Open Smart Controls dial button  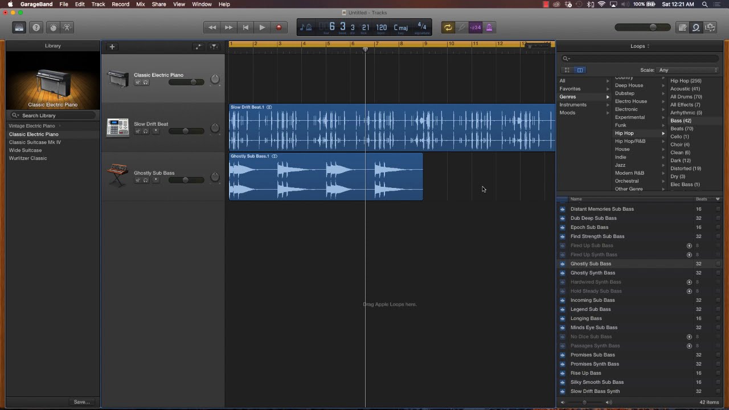point(53,27)
